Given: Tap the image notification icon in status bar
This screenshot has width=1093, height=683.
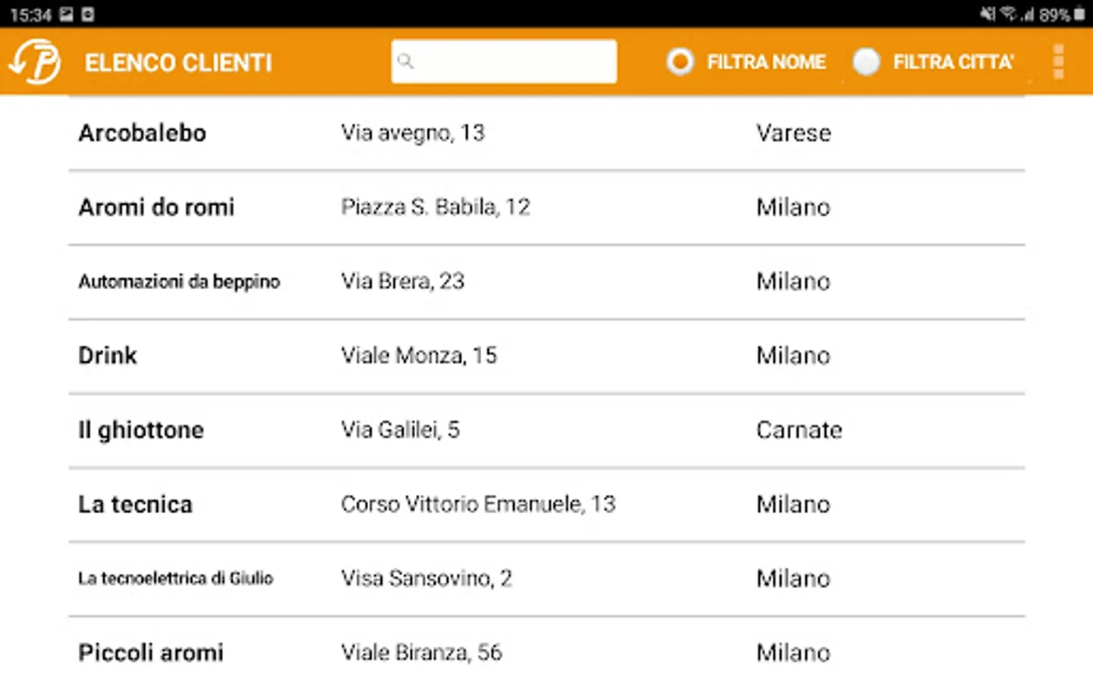Looking at the screenshot, I should point(66,14).
